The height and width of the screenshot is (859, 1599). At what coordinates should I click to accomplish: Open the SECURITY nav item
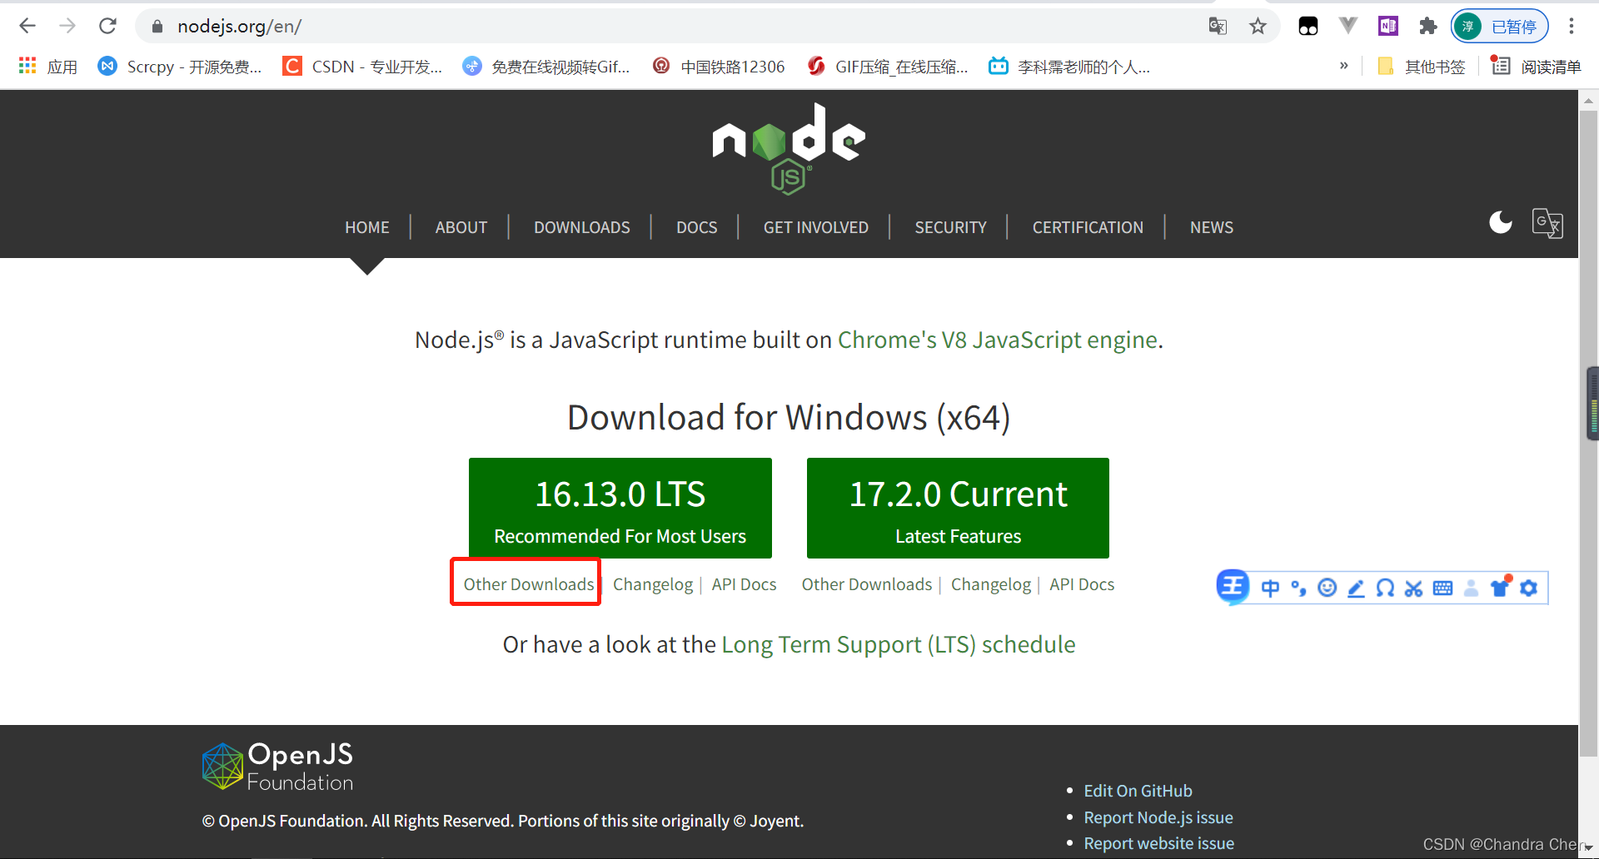[x=951, y=227]
